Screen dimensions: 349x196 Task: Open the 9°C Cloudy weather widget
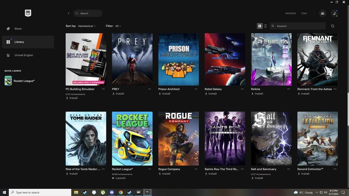click(303, 192)
